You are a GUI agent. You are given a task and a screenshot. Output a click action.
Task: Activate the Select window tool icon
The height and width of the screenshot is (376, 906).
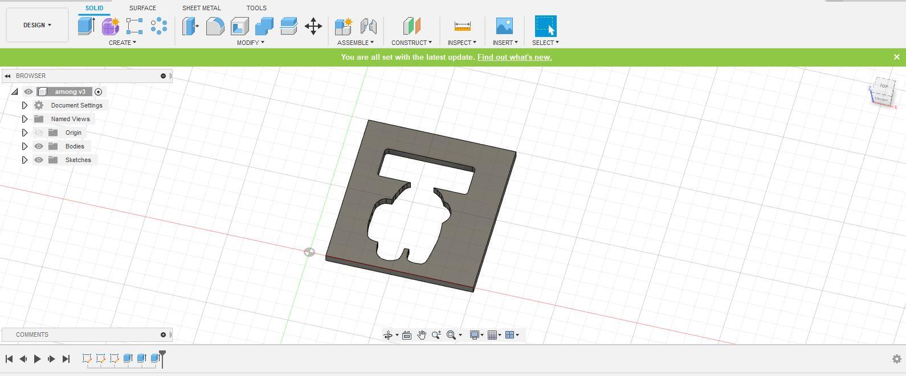545,26
